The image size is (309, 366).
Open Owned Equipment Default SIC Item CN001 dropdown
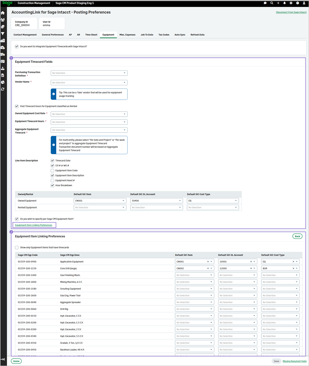click(x=100, y=201)
